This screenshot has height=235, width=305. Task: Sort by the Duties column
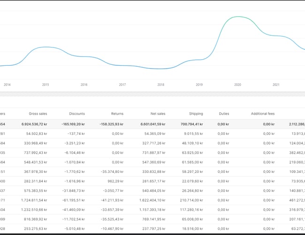(224, 114)
